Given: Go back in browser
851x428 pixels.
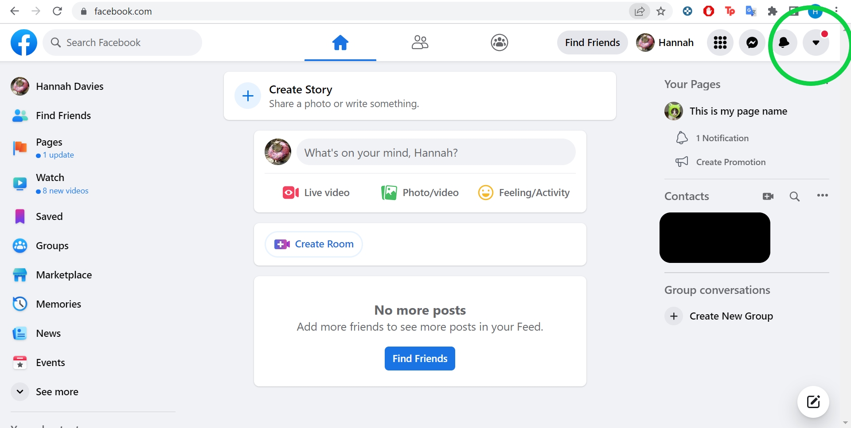Looking at the screenshot, I should tap(15, 11).
